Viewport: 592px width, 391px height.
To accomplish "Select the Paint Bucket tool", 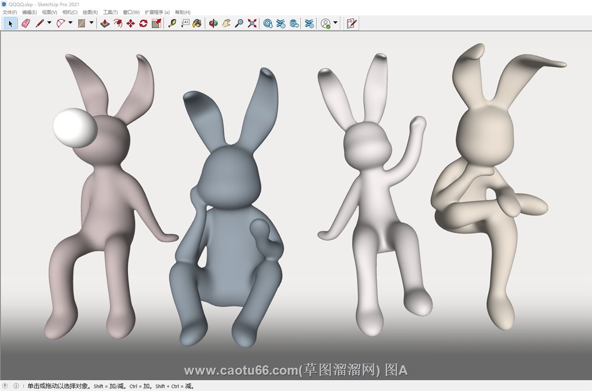I will (x=197, y=23).
